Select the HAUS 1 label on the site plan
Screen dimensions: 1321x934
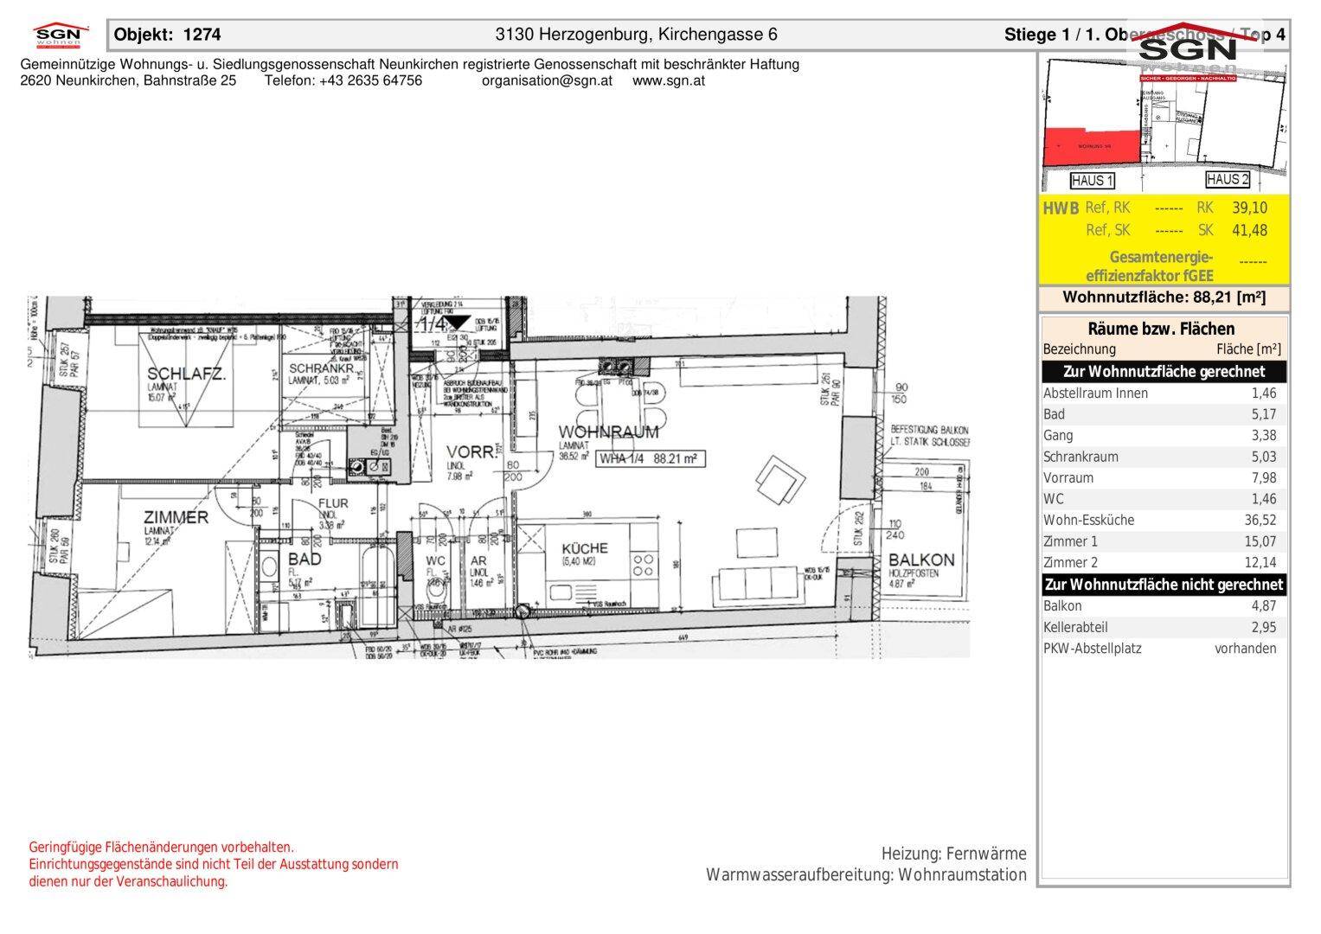pyautogui.click(x=1092, y=181)
